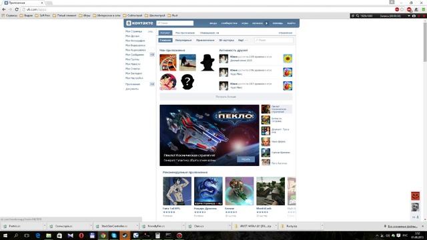Open the Rust bookmarks folder

tap(173, 15)
